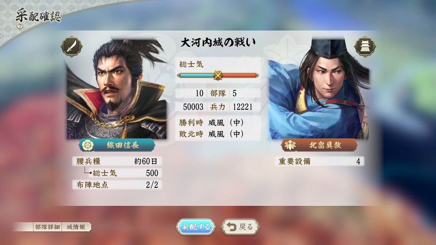Open the 部隊詳細 tab

click(x=47, y=227)
